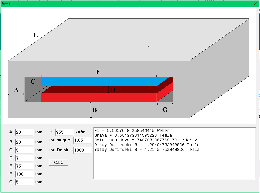
Task: Click the blue plate in the diagram
Action: coord(99,81)
